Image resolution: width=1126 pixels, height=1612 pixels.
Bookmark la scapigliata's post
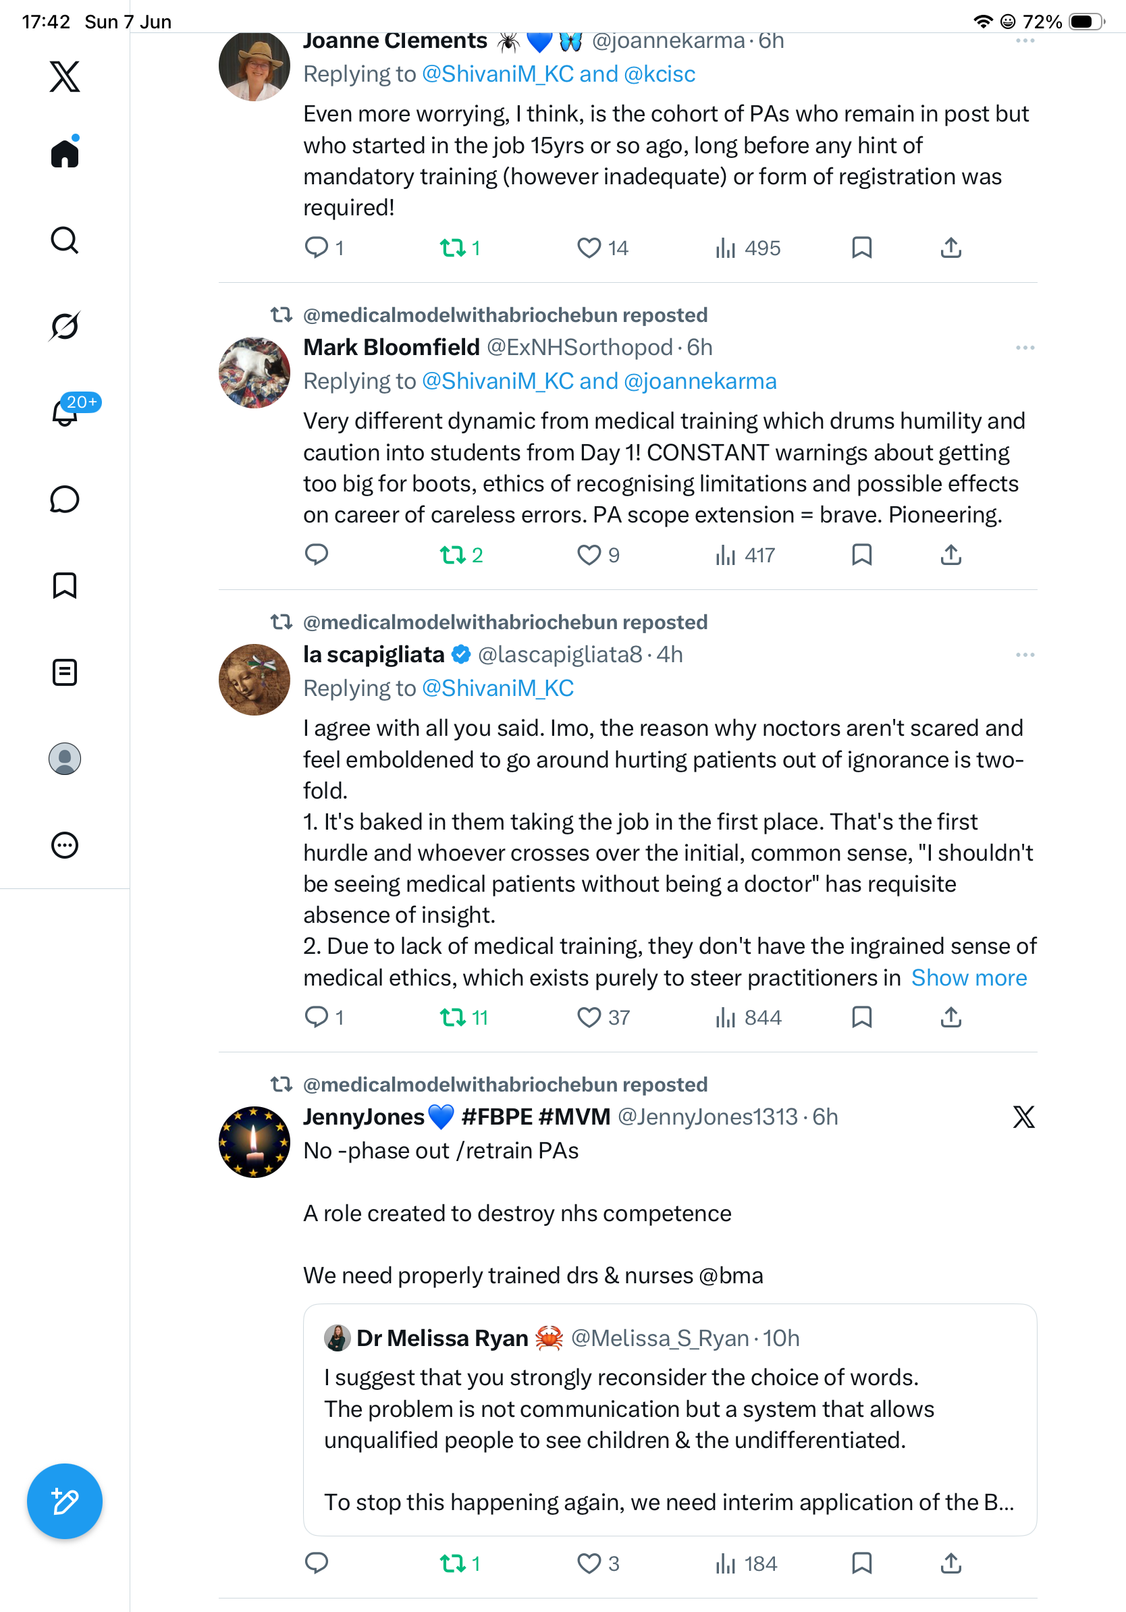tap(861, 1017)
